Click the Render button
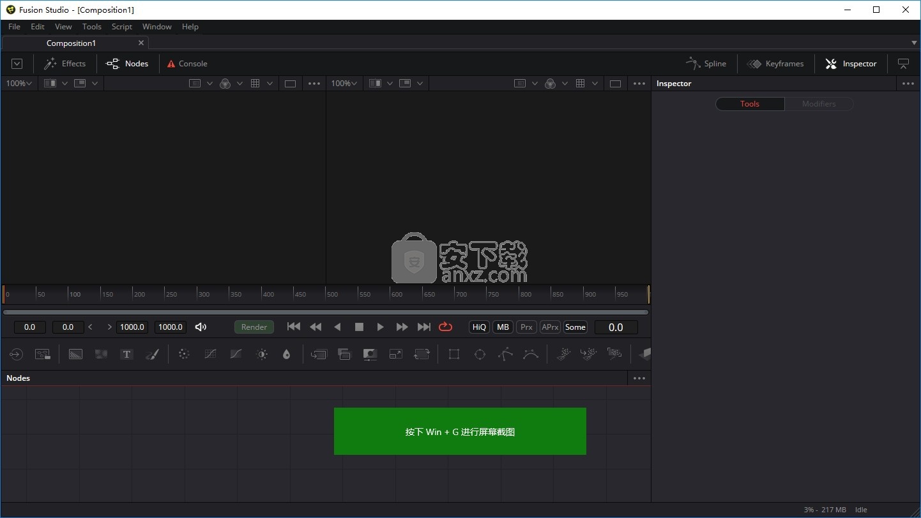 pos(254,327)
